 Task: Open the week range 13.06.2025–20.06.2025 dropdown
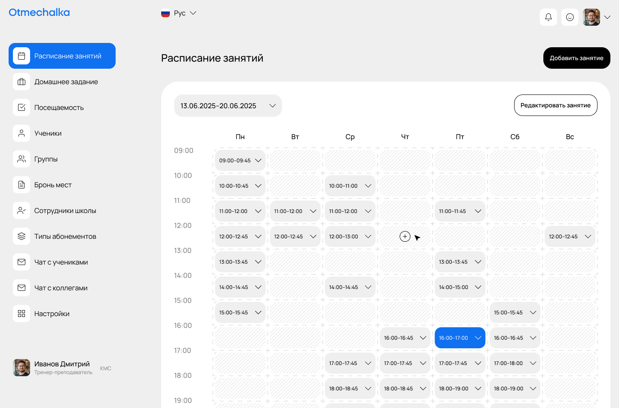pyautogui.click(x=228, y=105)
